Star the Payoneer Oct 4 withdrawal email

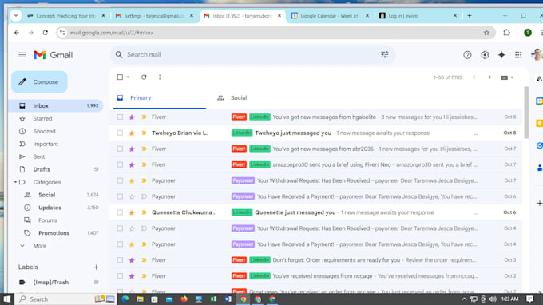132,228
